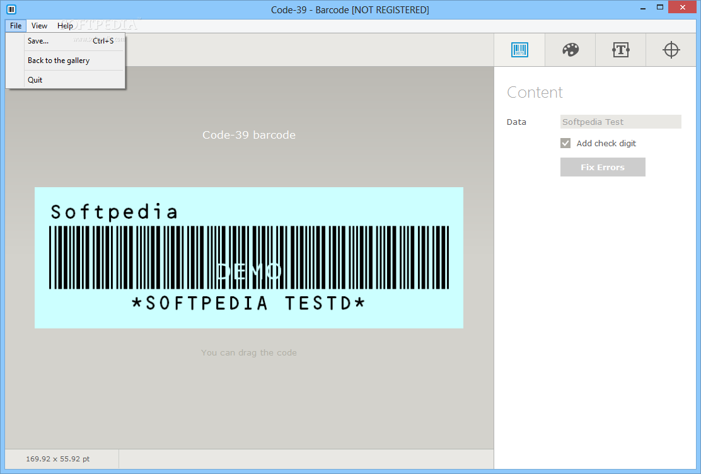The width and height of the screenshot is (701, 474).
Task: Click the Content panel heading
Action: 534,92
